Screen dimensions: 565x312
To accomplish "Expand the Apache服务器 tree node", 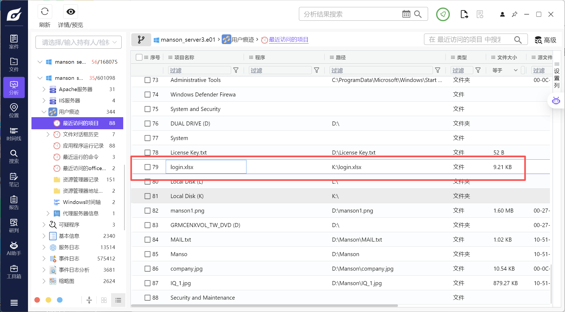I will pyautogui.click(x=44, y=89).
